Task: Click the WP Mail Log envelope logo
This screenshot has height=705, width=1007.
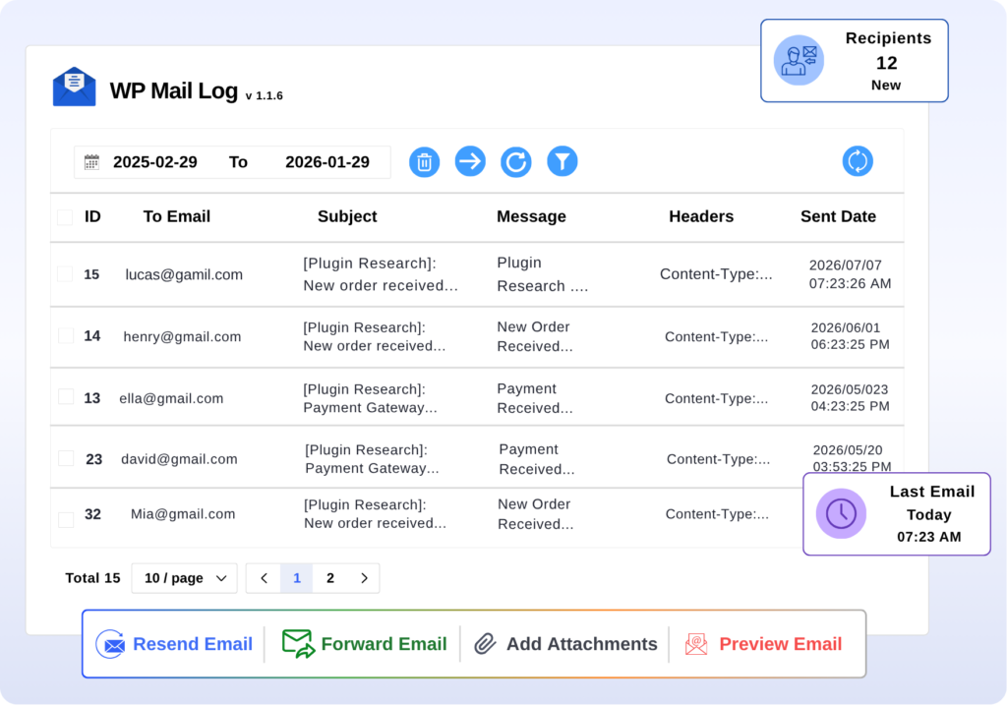Action: (75, 87)
